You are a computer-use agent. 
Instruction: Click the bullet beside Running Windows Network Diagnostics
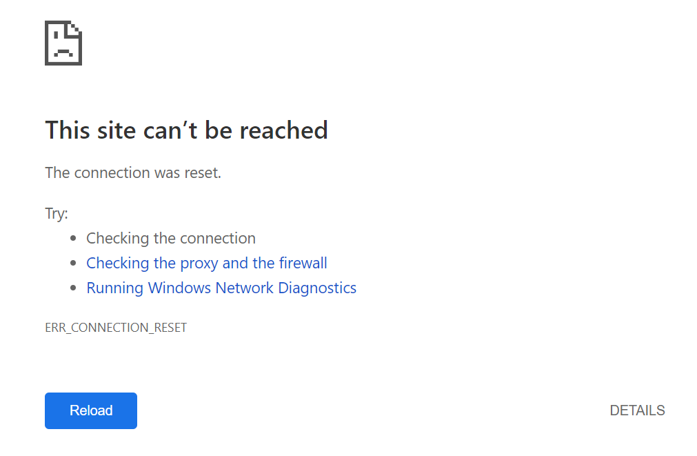coord(74,288)
